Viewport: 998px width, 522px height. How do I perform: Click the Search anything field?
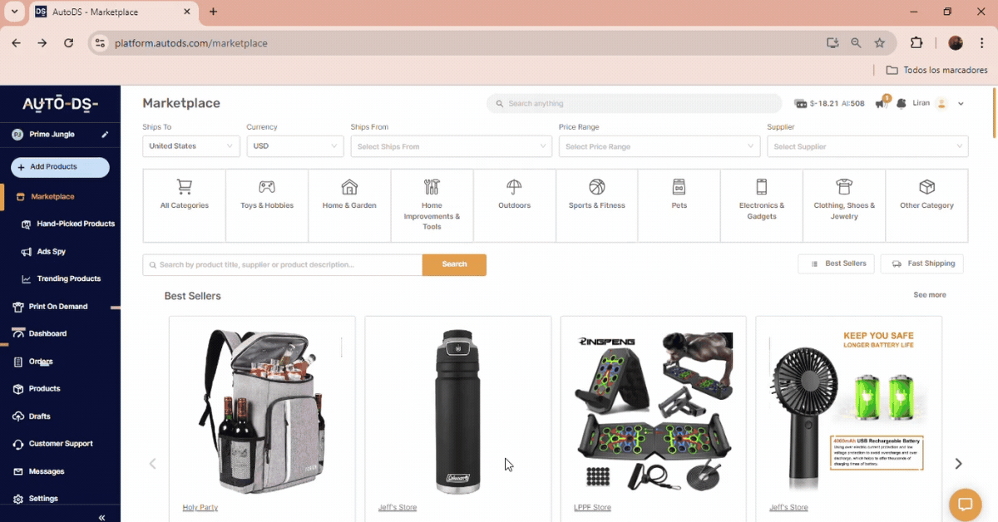635,104
